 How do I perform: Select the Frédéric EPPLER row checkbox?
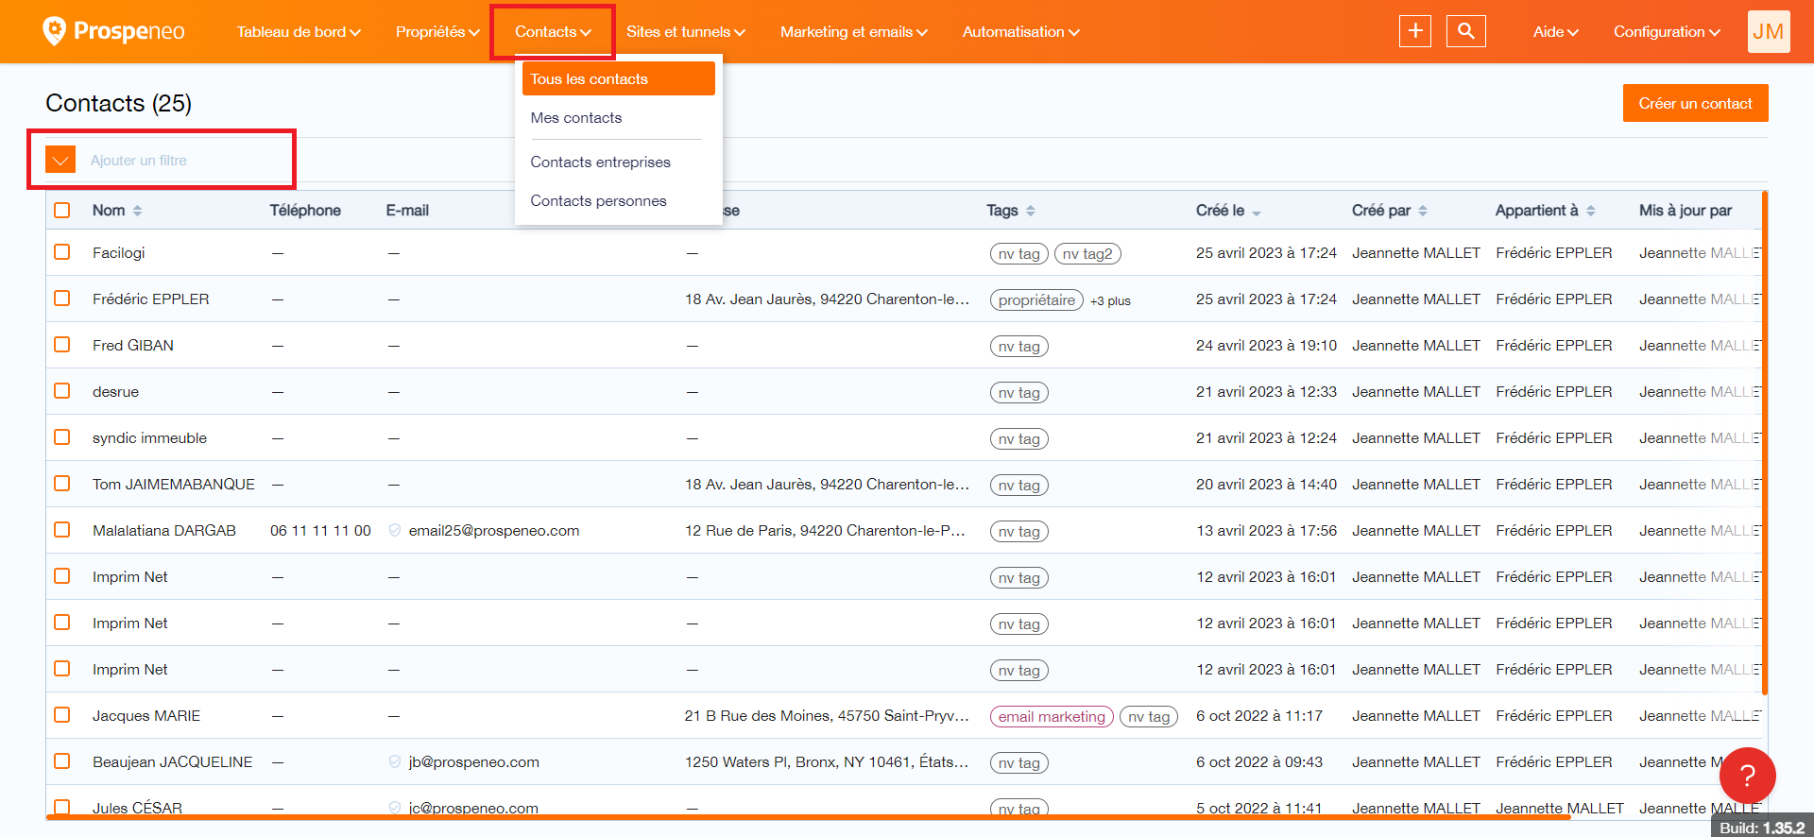(x=62, y=299)
